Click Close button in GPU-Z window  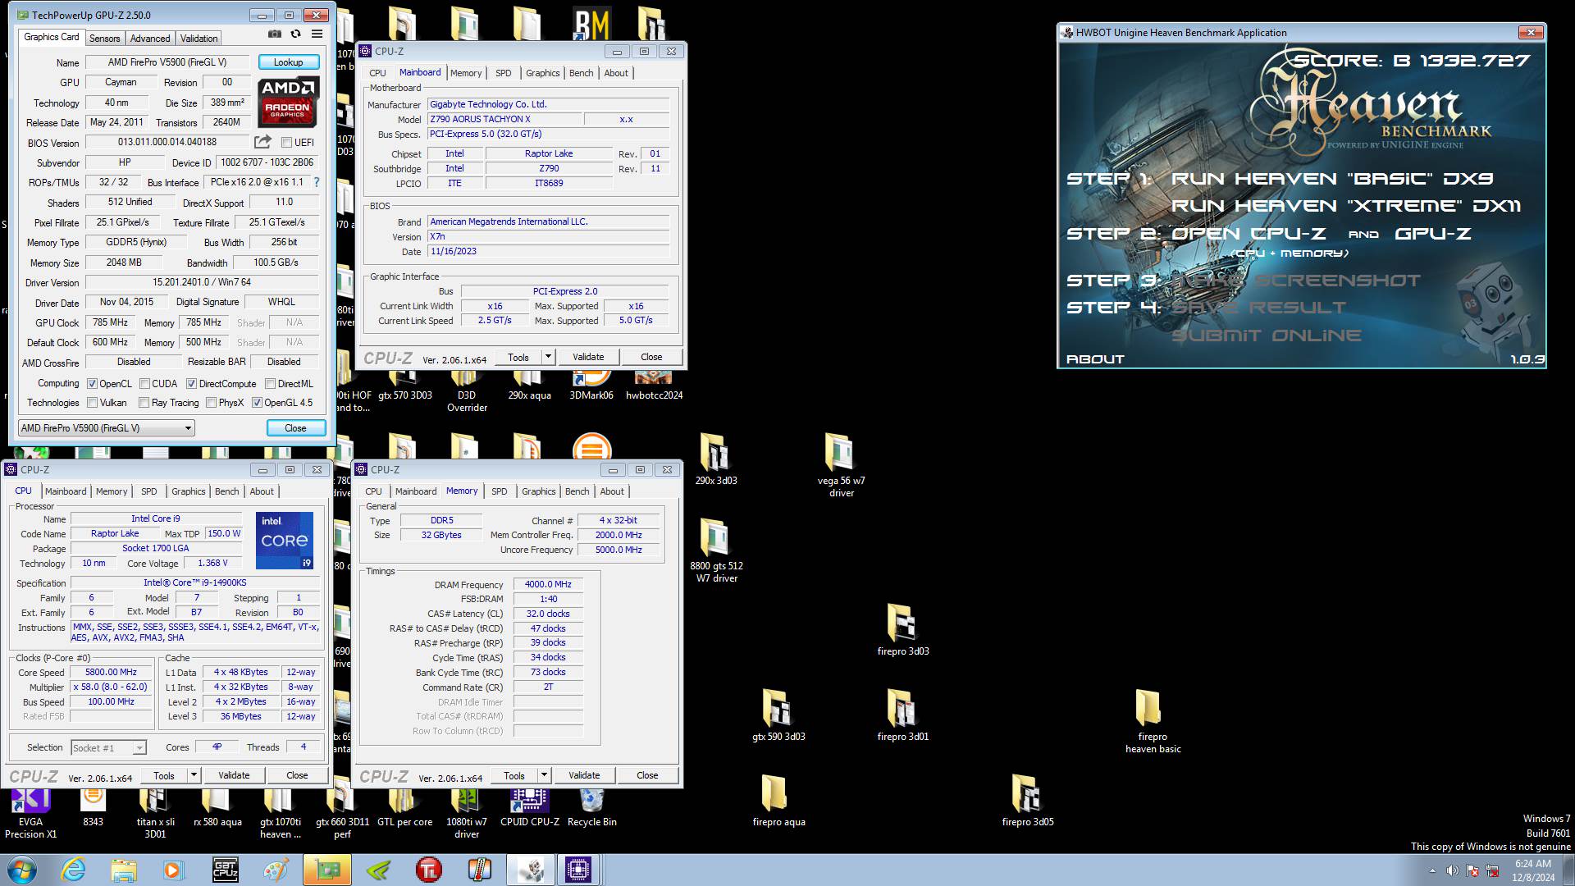pyautogui.click(x=295, y=428)
